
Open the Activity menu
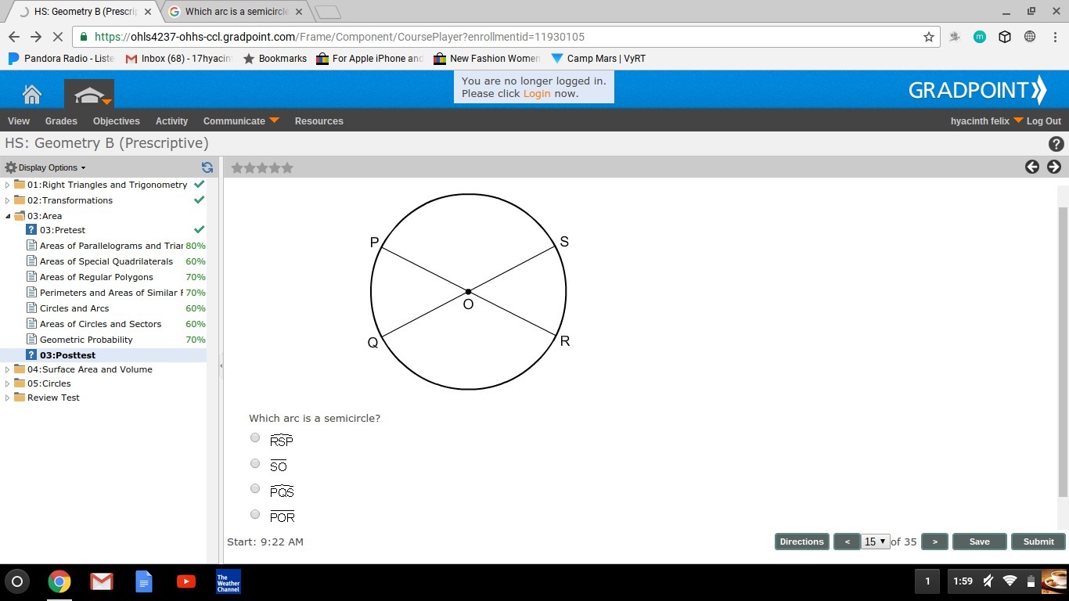coord(171,121)
